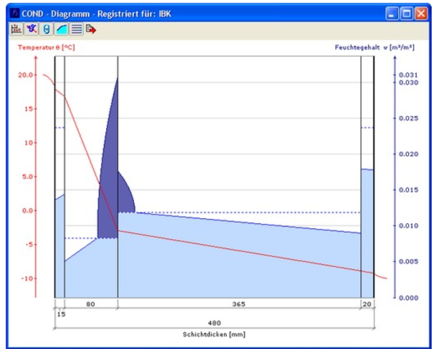Click the Schichtdicken [mm] axis caption
Image resolution: width=435 pixels, height=349 pixels.
(x=214, y=334)
